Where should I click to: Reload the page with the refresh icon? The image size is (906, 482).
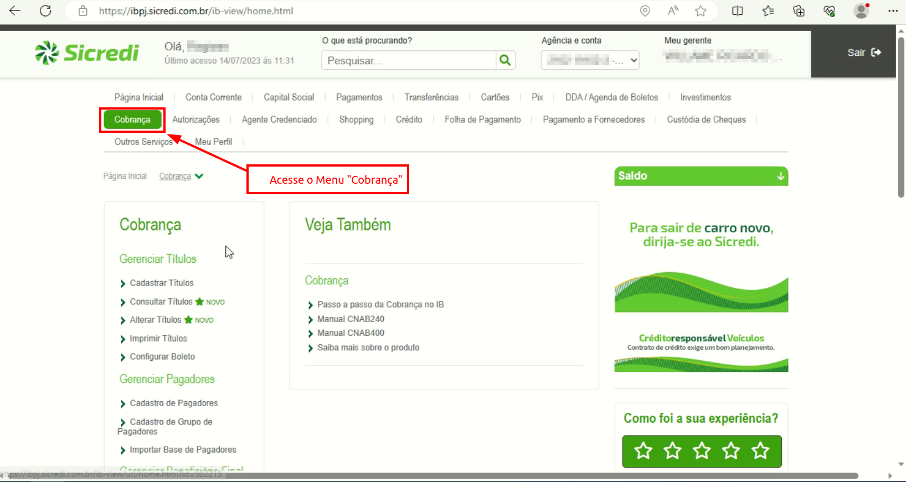coord(45,11)
